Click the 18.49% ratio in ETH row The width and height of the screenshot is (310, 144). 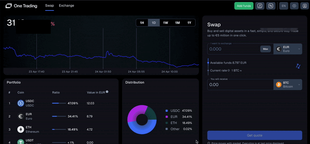[73, 129]
